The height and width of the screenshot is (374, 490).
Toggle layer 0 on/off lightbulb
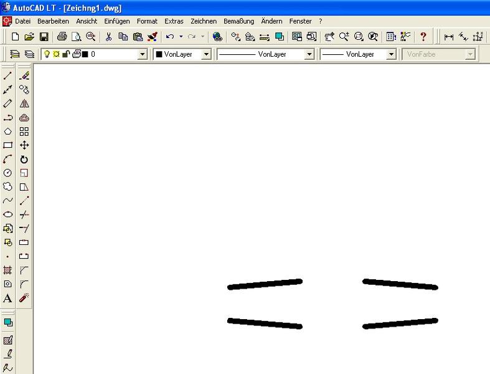(x=47, y=54)
